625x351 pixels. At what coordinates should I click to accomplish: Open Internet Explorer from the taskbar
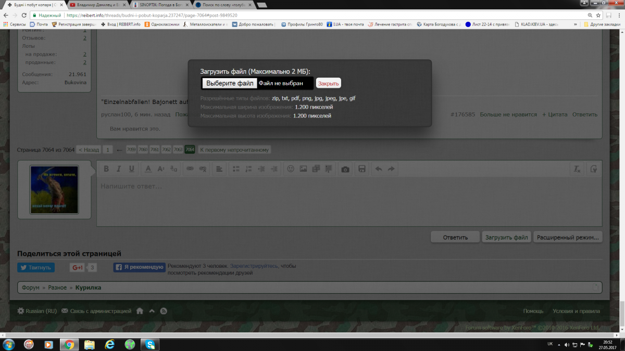point(109,344)
